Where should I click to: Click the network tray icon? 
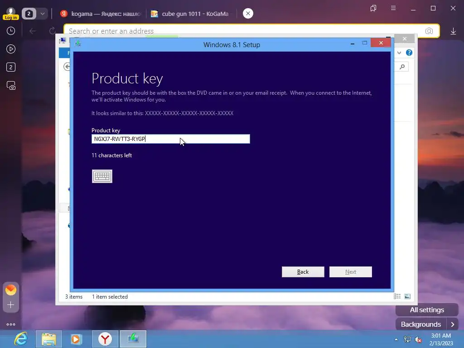pyautogui.click(x=407, y=339)
